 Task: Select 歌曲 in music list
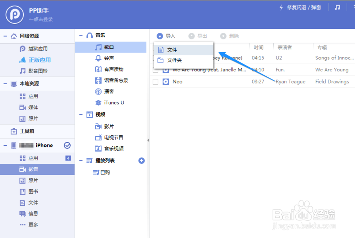point(110,47)
